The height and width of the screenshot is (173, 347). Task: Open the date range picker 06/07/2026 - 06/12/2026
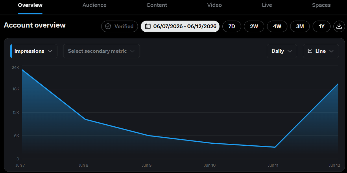pyautogui.click(x=180, y=26)
